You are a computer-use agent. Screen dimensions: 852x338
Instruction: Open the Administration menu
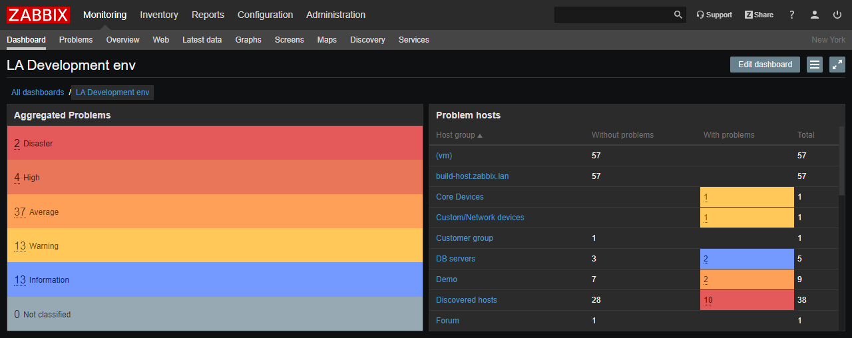335,15
